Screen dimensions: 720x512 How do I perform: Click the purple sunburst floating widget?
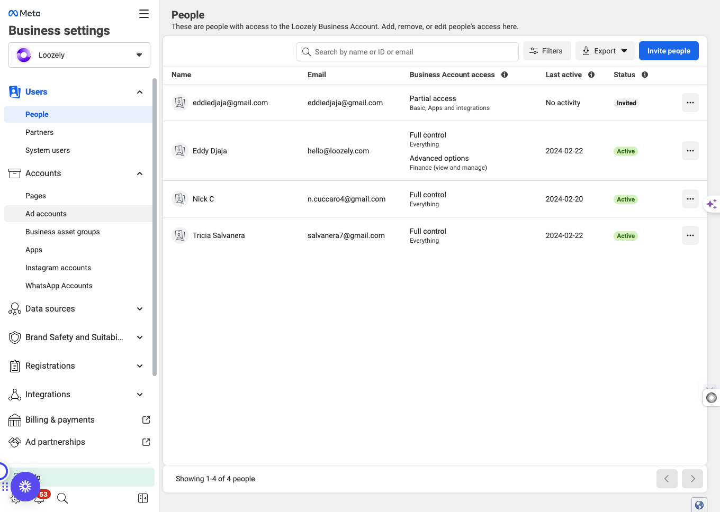(25, 487)
